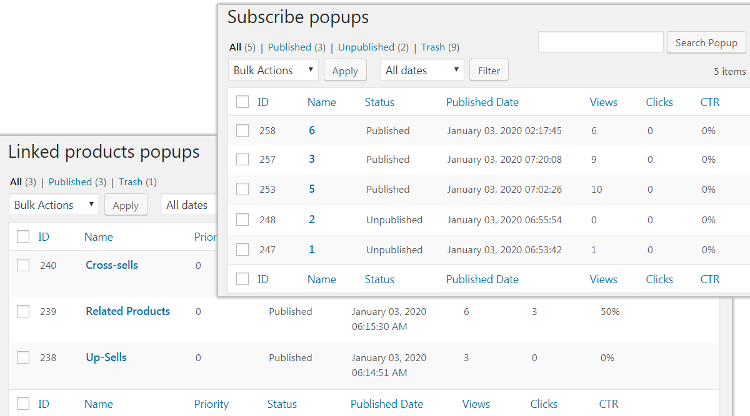Open the Related Products popup link
The height and width of the screenshot is (416, 750).
coord(127,311)
